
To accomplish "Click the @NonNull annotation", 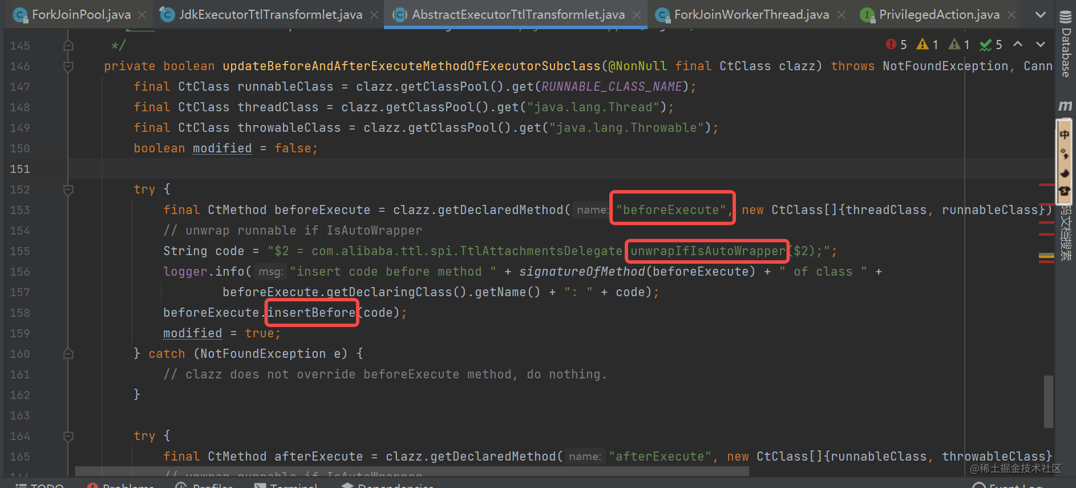I will coord(638,66).
